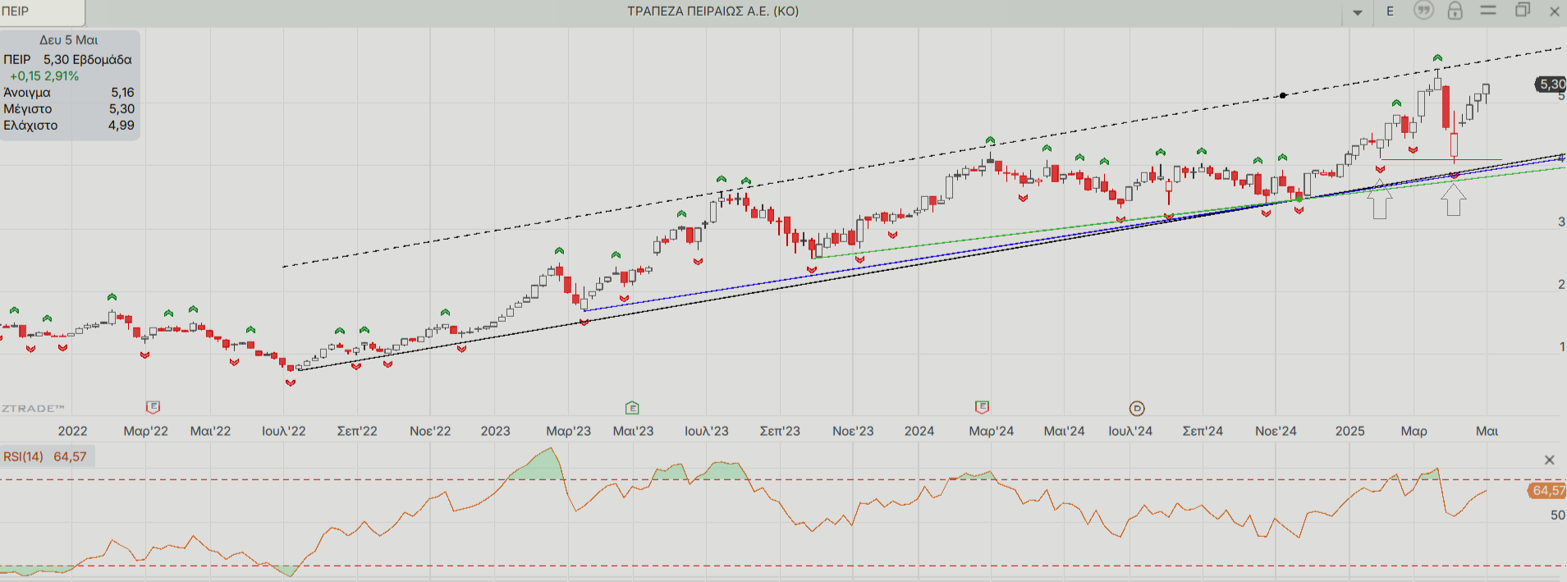Toggle the chart lock icon
Viewport: 1567px width, 582px height.
1455,11
